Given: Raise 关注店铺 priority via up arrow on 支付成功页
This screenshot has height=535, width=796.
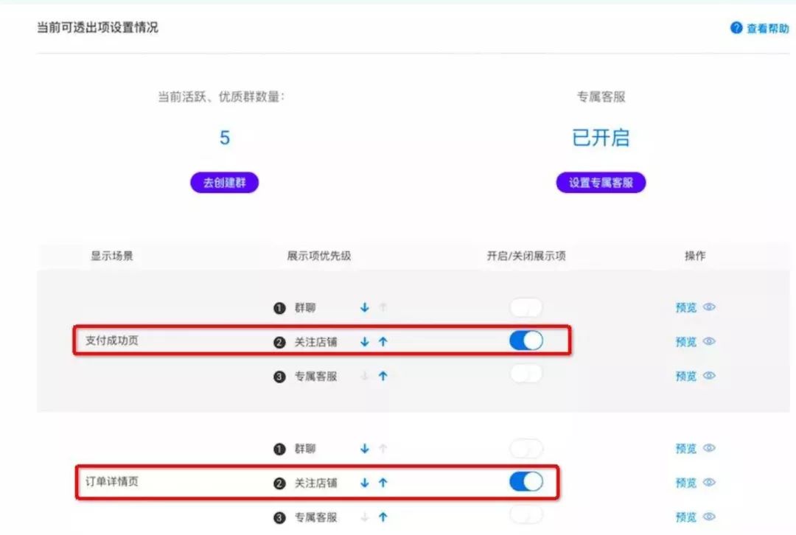Looking at the screenshot, I should click(382, 341).
